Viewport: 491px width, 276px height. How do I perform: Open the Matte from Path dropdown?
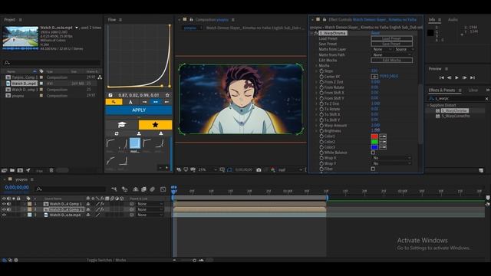click(x=392, y=54)
